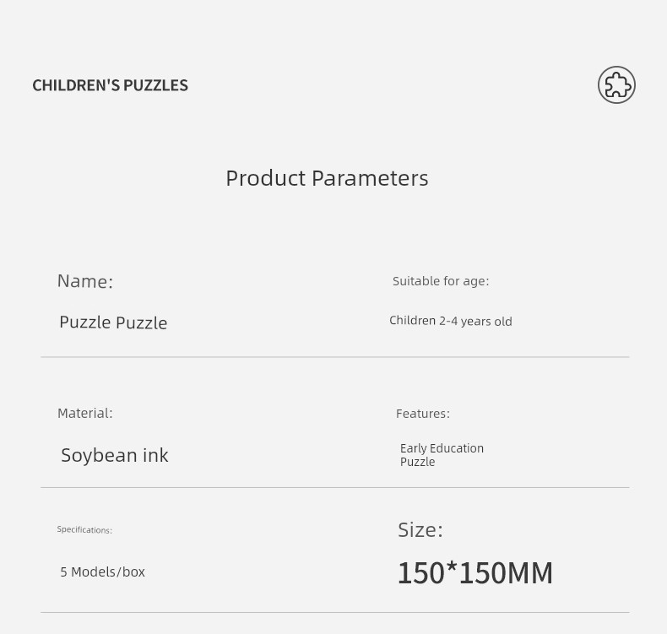Screen dimensions: 667x634
Task: Click the Specifications: label
Action: [x=84, y=530]
